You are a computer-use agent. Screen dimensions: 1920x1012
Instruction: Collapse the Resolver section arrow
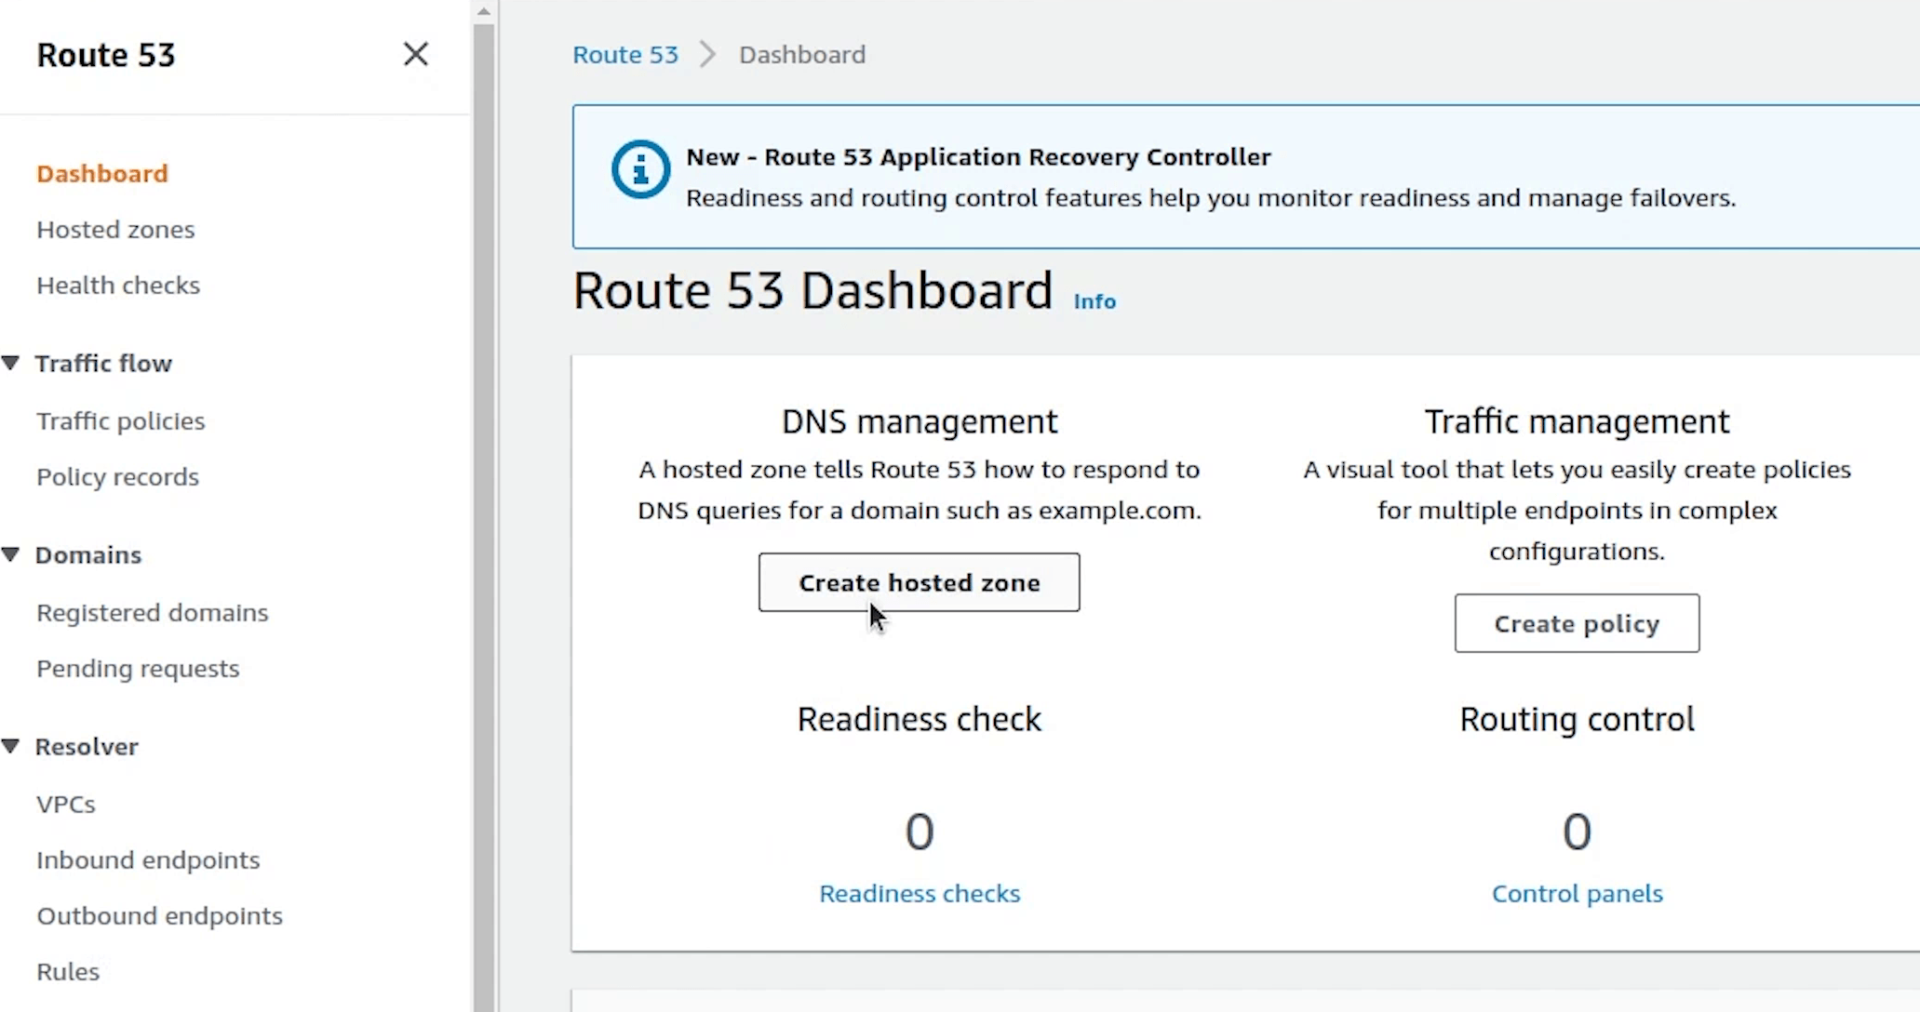coord(11,746)
